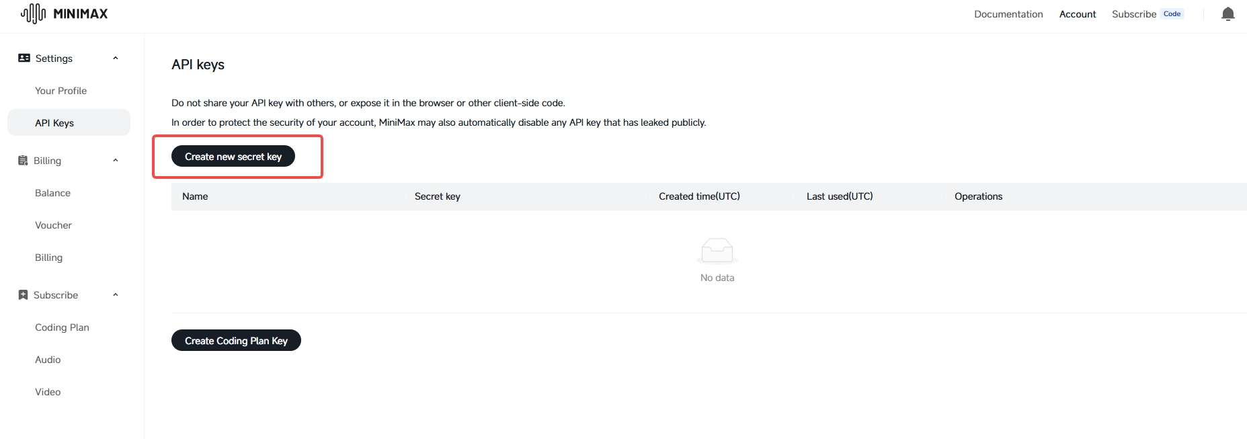Collapse the Subscribe section chevron
1247x439 pixels.
click(x=116, y=295)
